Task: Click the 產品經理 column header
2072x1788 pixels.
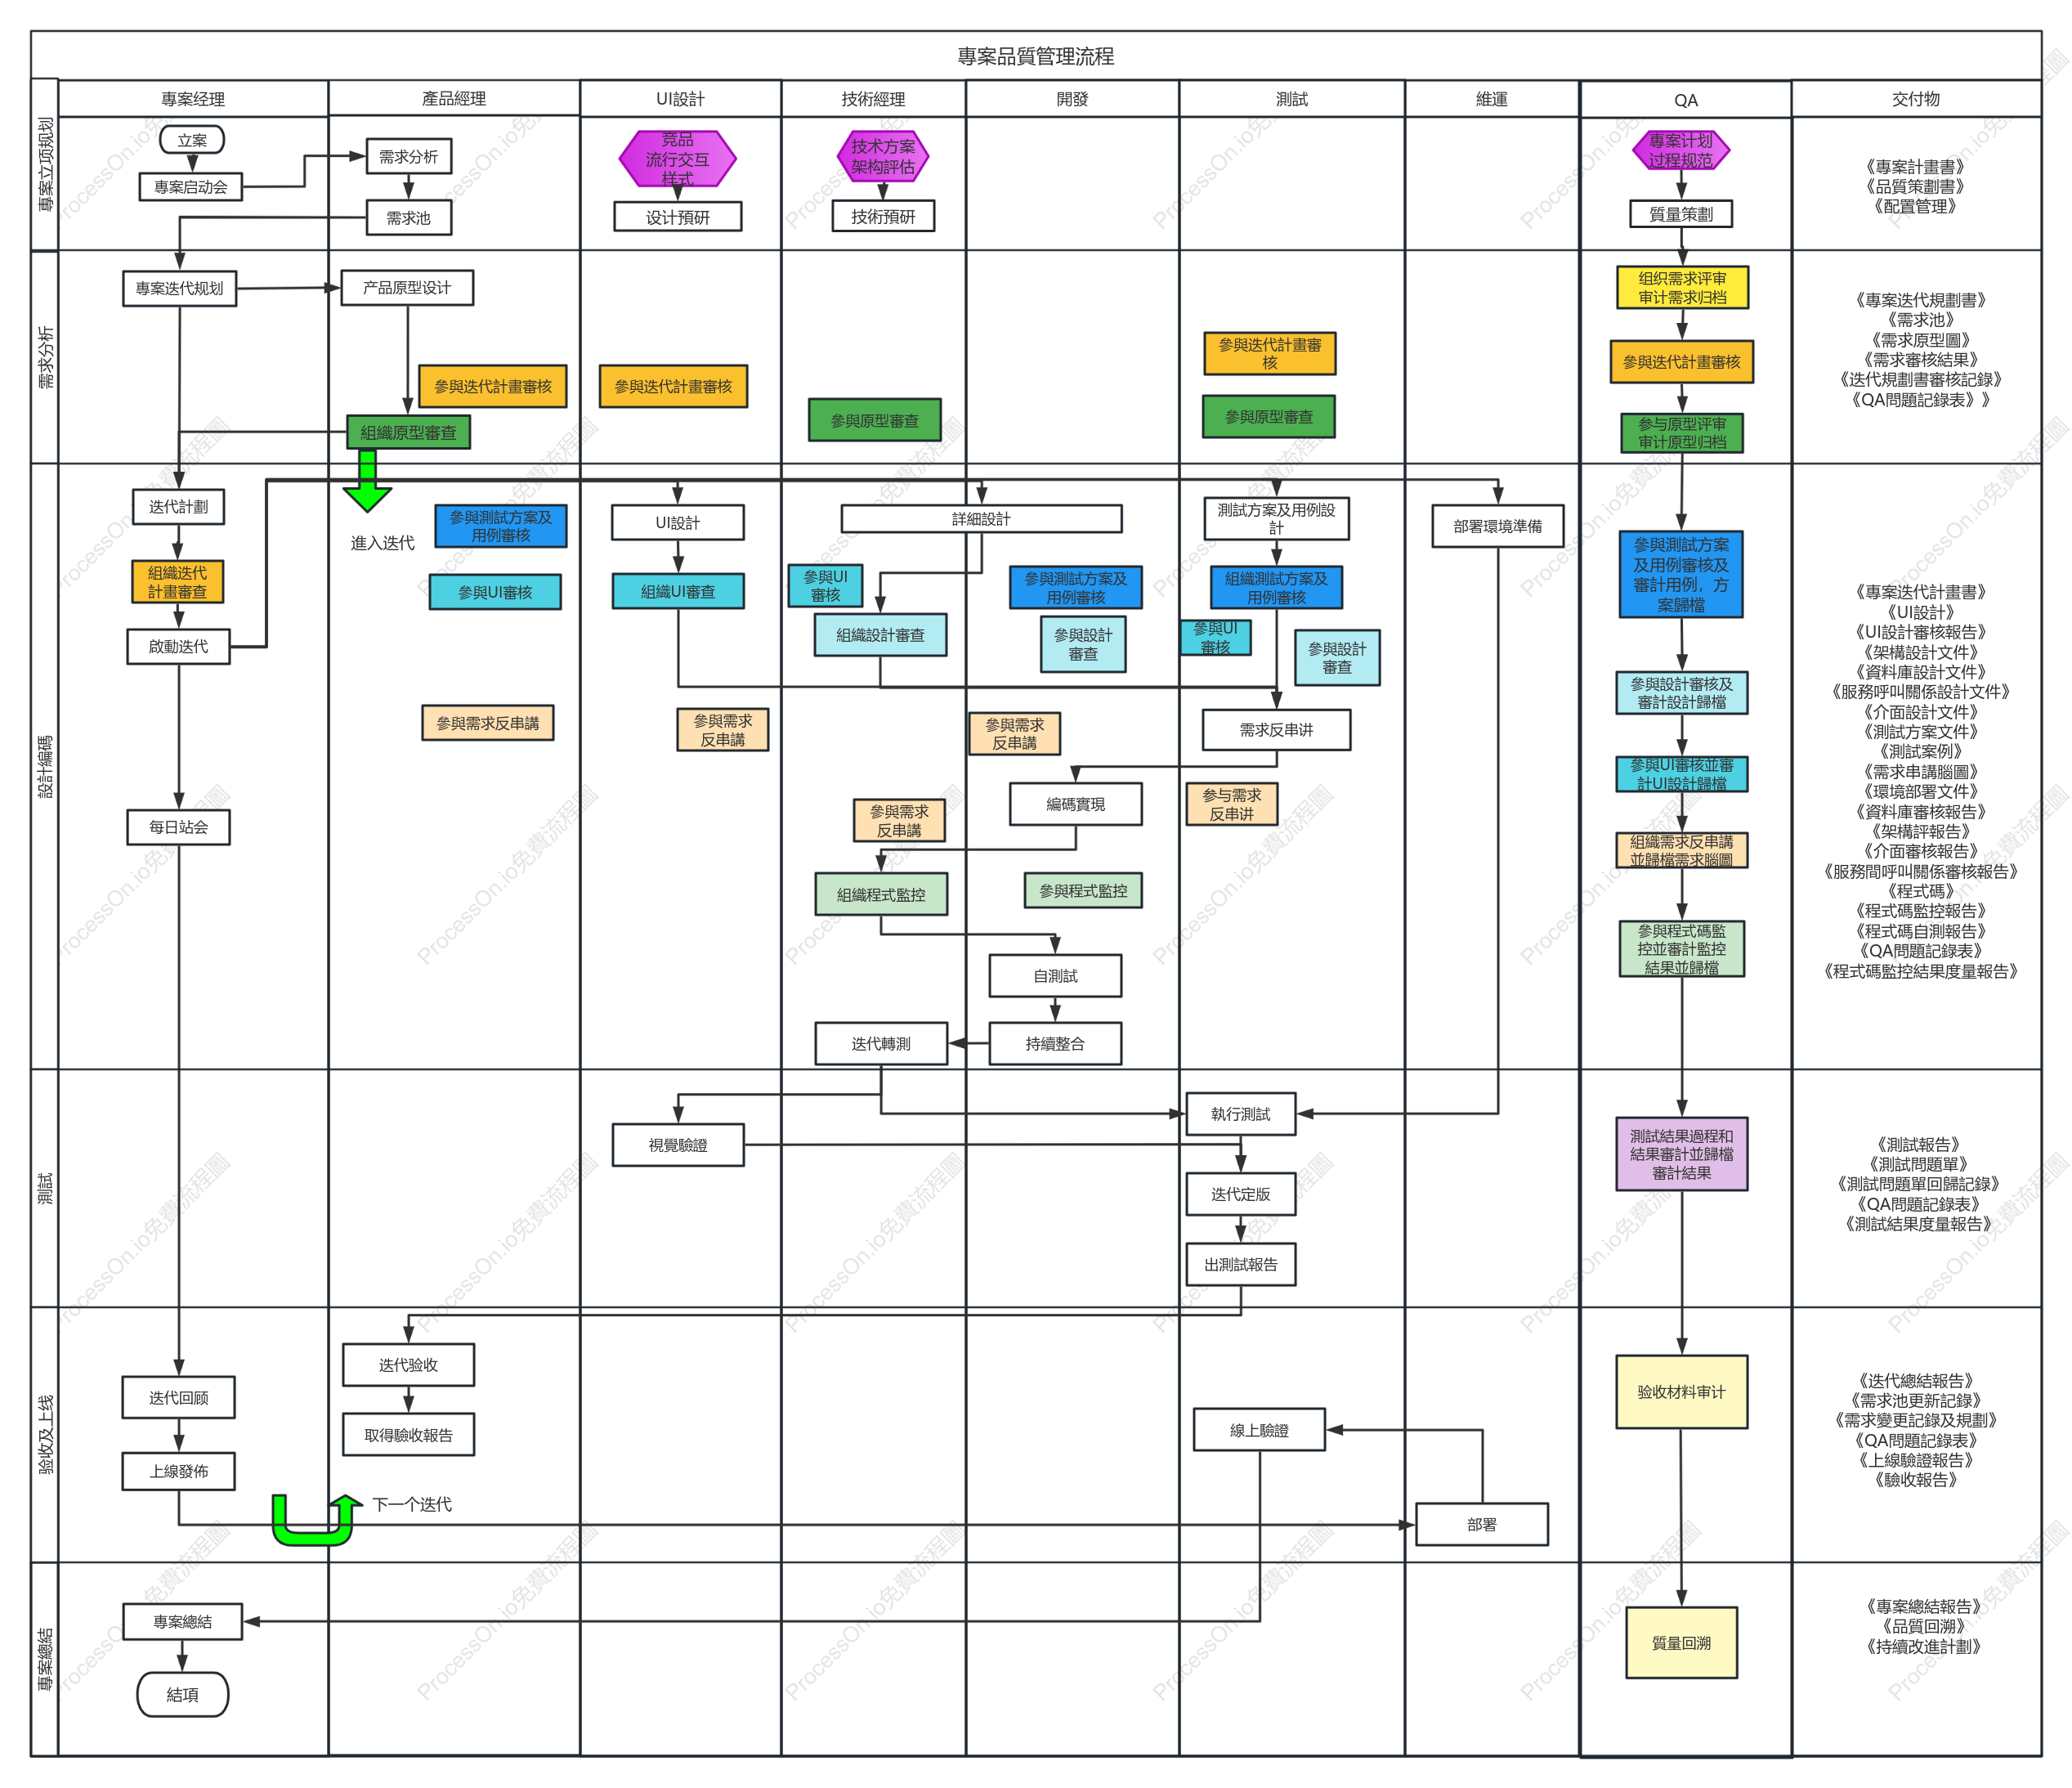Action: [x=454, y=98]
